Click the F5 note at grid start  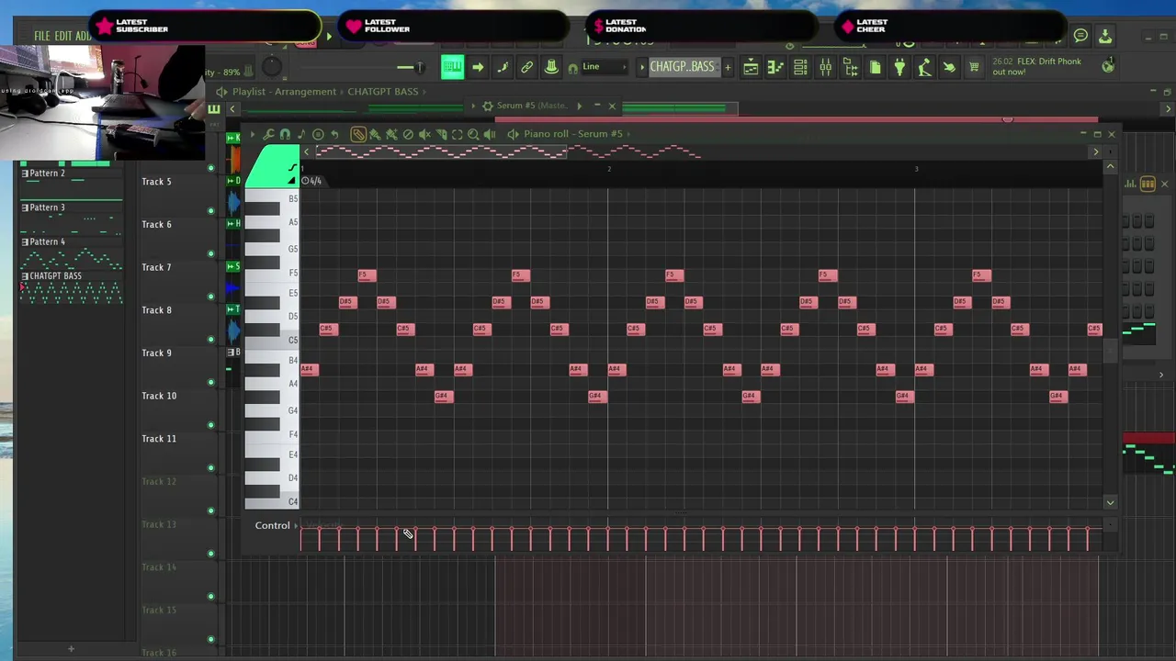367,274
